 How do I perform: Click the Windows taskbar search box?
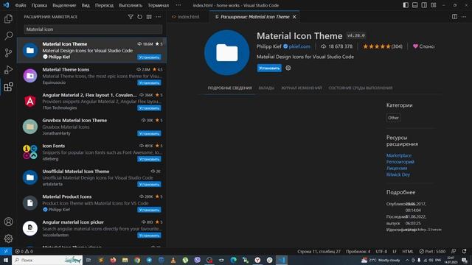coord(47,260)
